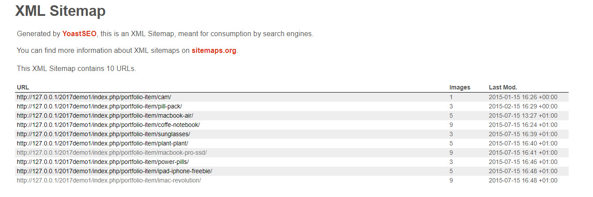Click the Images column header
The width and height of the screenshot is (593, 197).
[460, 87]
